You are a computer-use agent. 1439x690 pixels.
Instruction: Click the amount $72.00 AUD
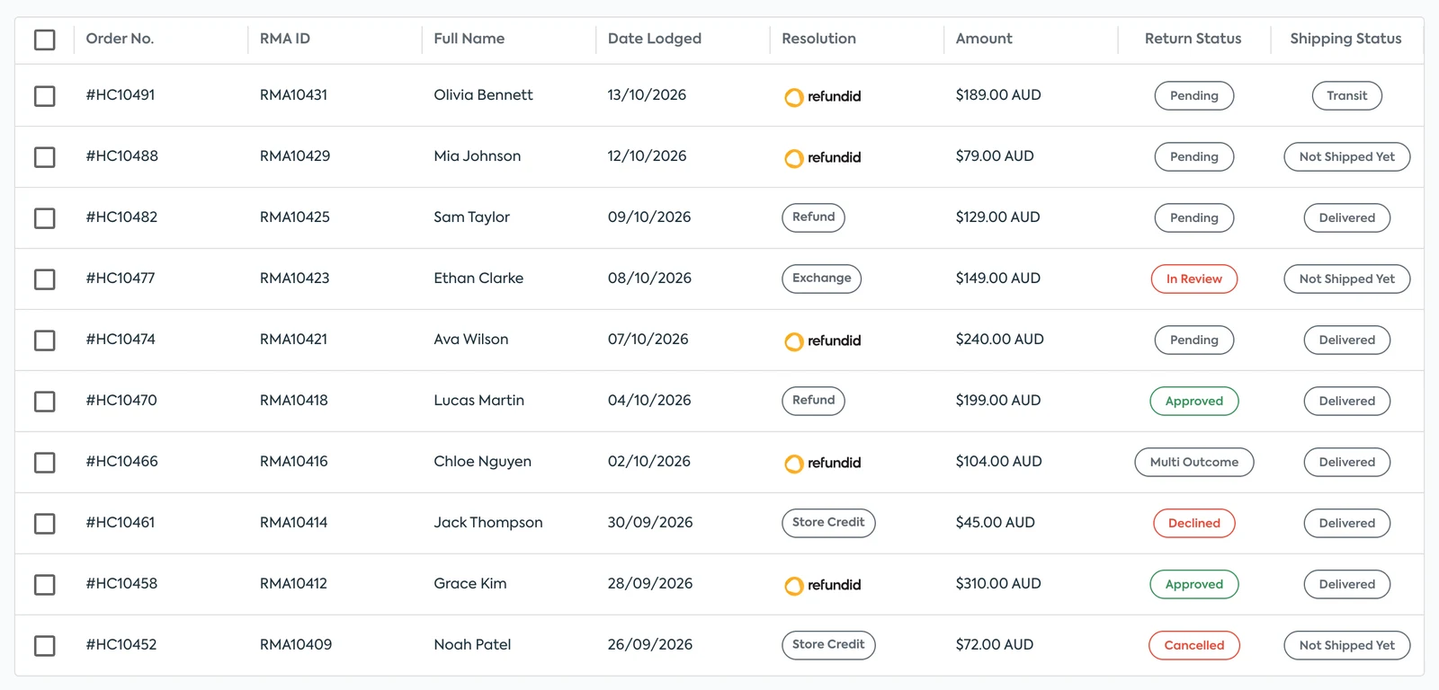994,645
